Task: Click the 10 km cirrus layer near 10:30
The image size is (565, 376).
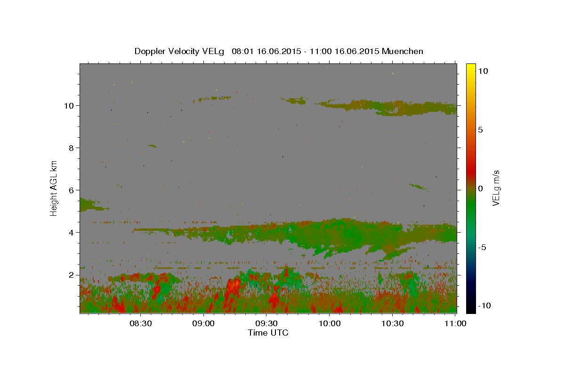Action: coord(393,108)
